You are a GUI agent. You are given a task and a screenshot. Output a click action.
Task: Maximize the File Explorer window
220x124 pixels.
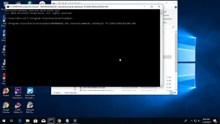(166, 3)
